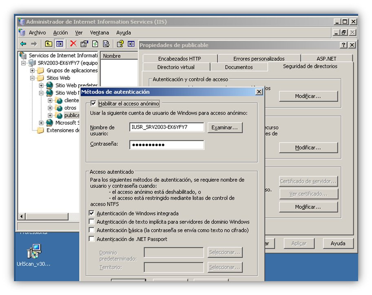
Task: Expand the Grupos de aplicaciones node
Action: pyautogui.click(x=32, y=70)
